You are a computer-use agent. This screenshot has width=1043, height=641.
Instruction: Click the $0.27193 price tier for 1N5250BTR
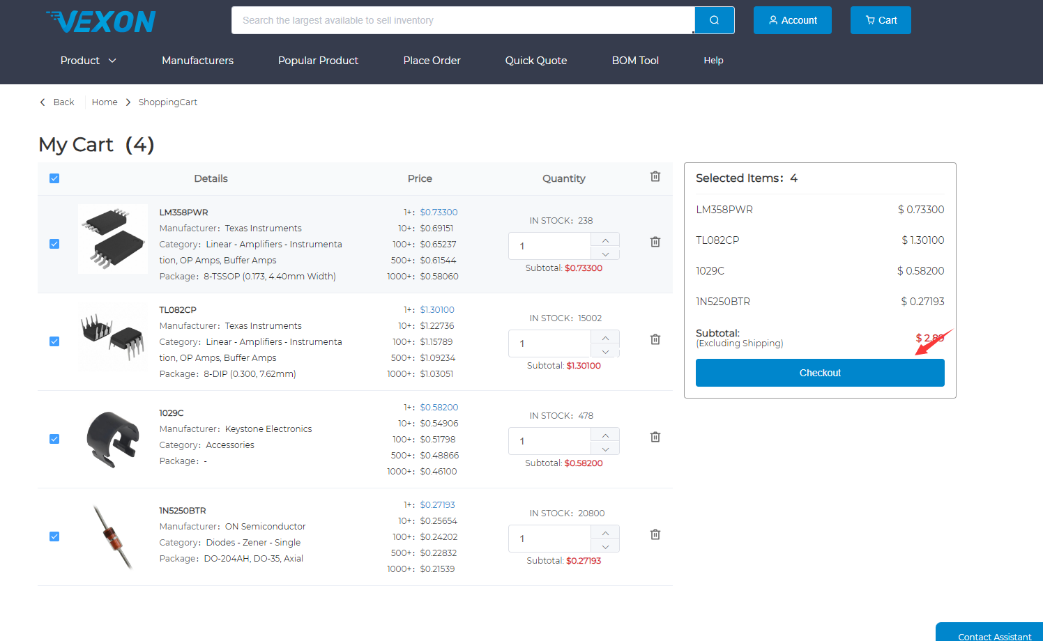coord(437,505)
